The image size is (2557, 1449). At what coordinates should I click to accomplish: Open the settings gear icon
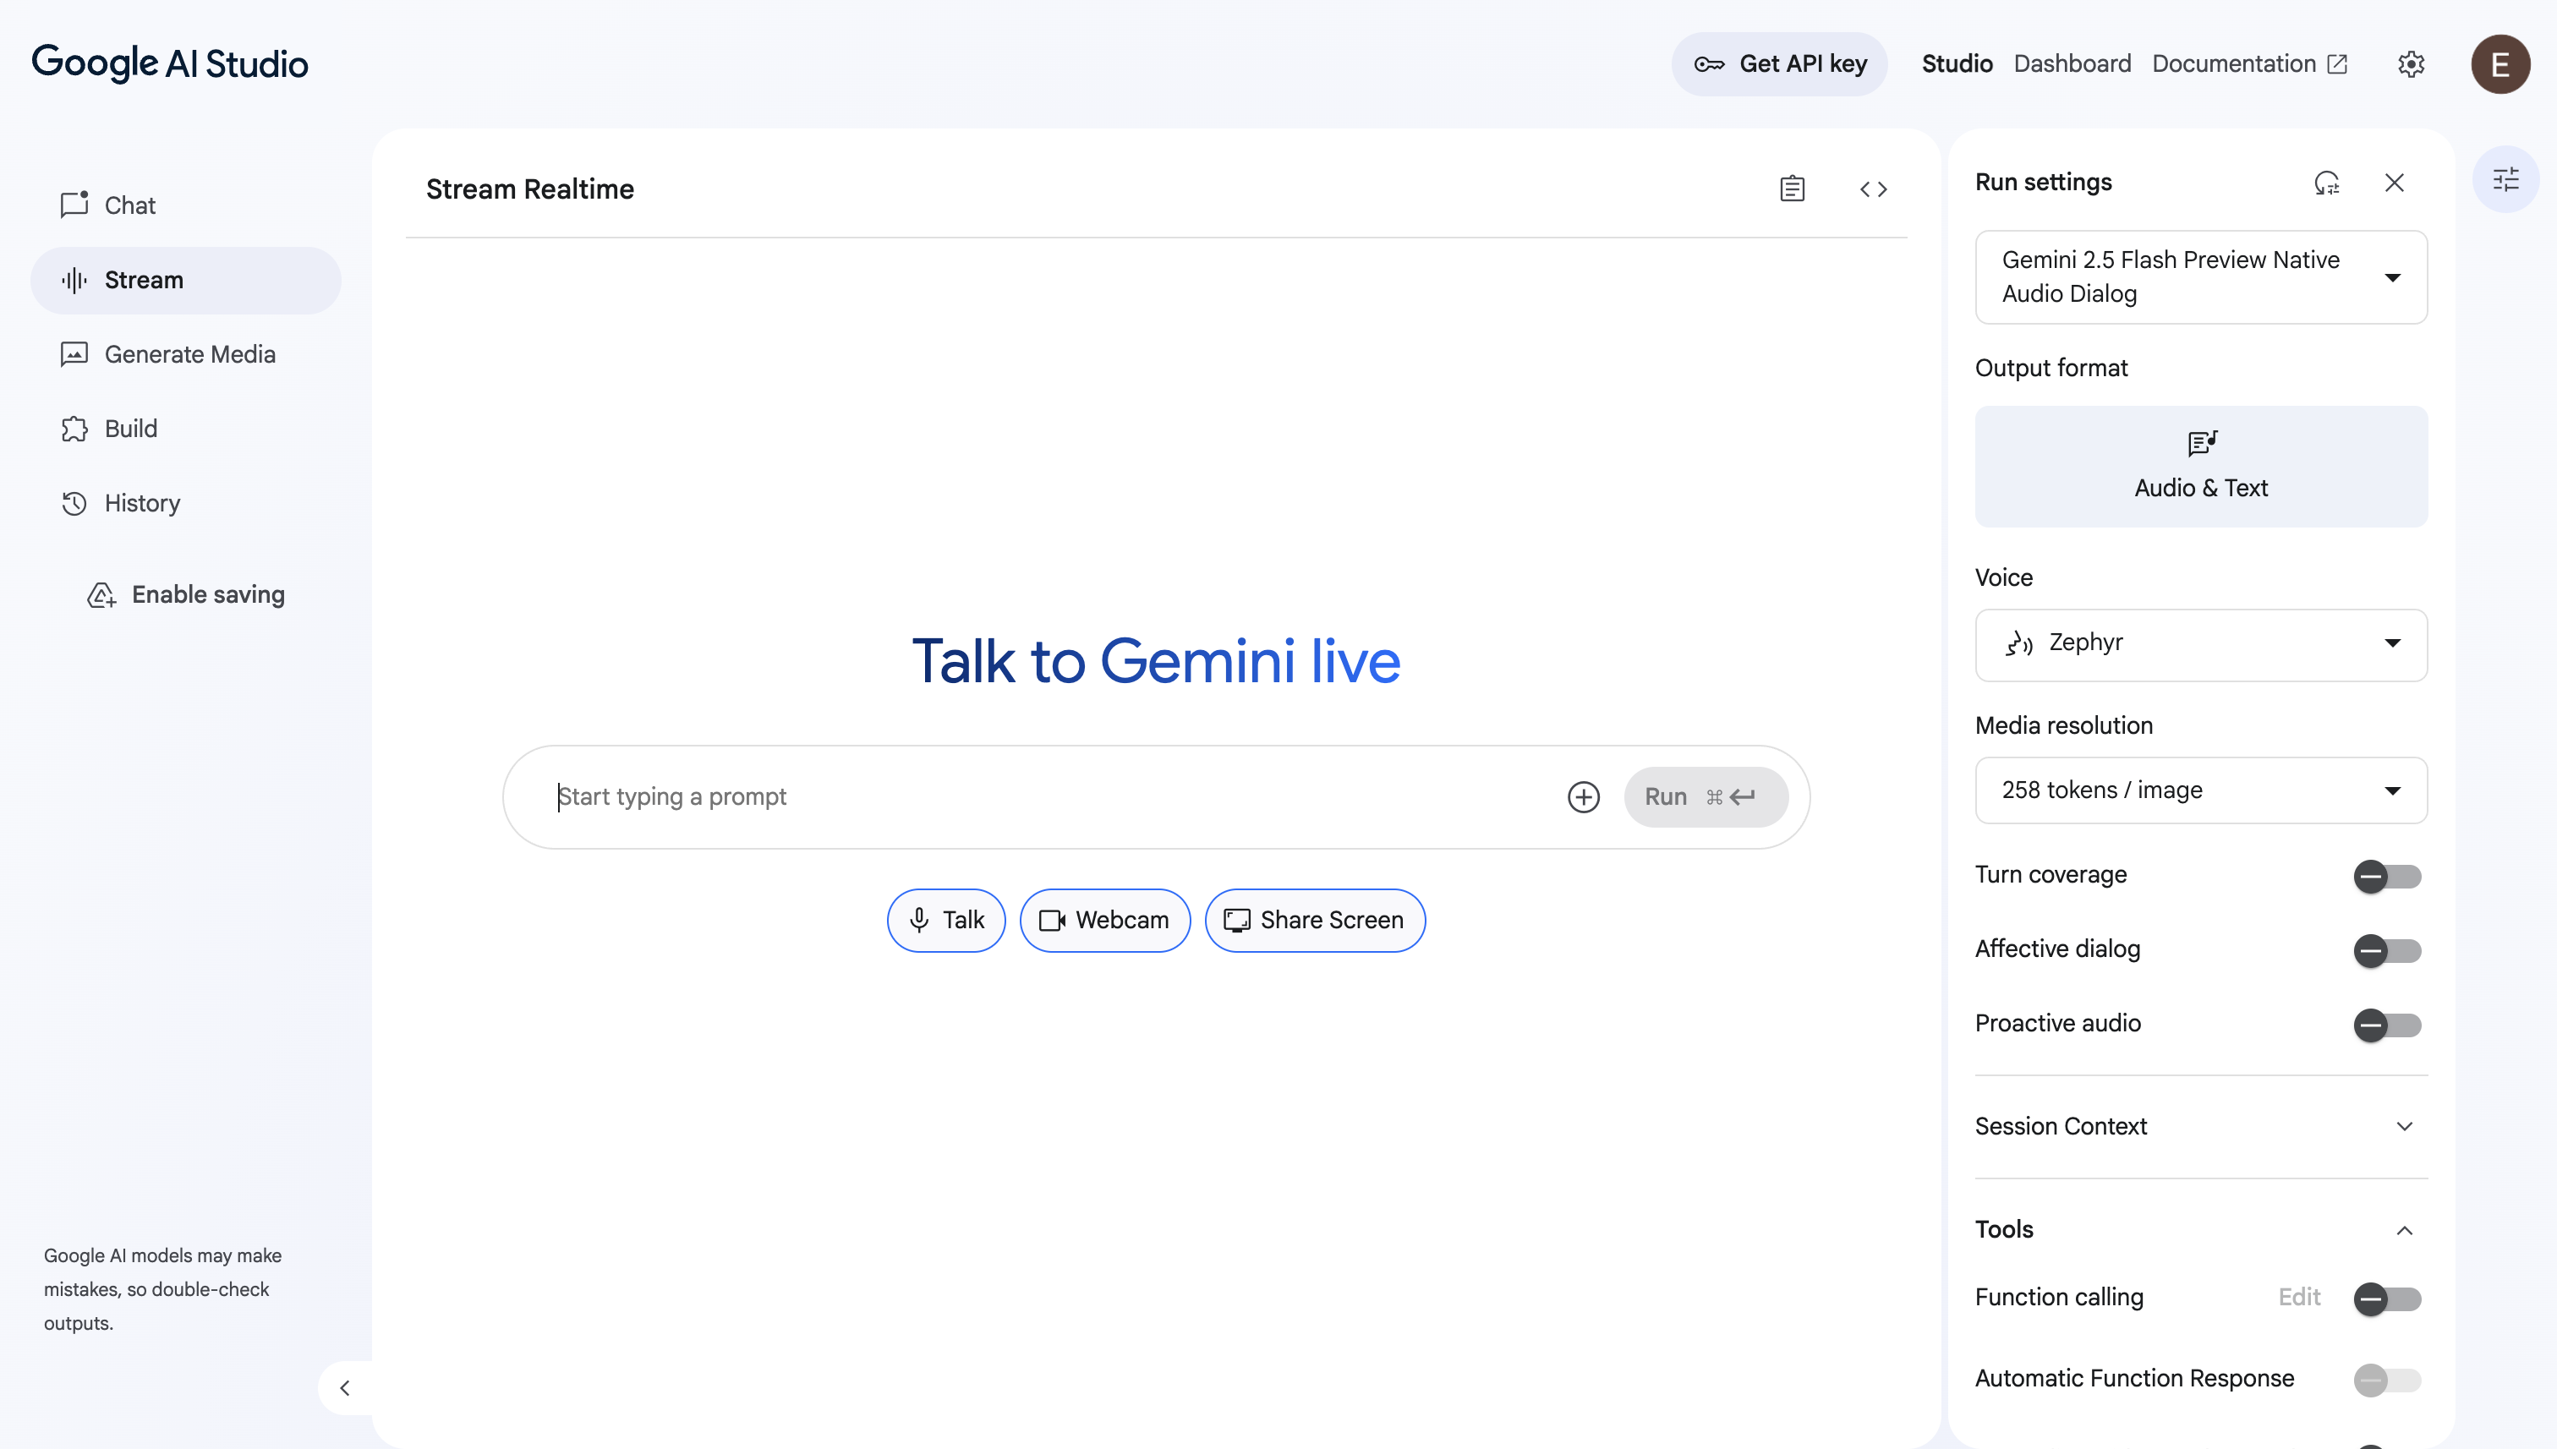pyautogui.click(x=2411, y=65)
